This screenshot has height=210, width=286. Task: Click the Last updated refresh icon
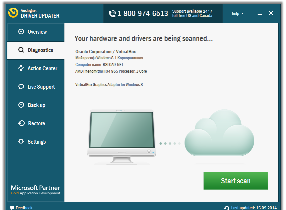coord(227,208)
